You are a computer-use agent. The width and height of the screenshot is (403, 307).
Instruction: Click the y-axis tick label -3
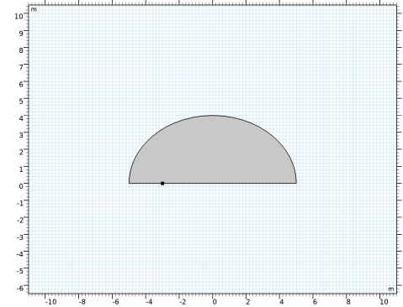(x=20, y=237)
